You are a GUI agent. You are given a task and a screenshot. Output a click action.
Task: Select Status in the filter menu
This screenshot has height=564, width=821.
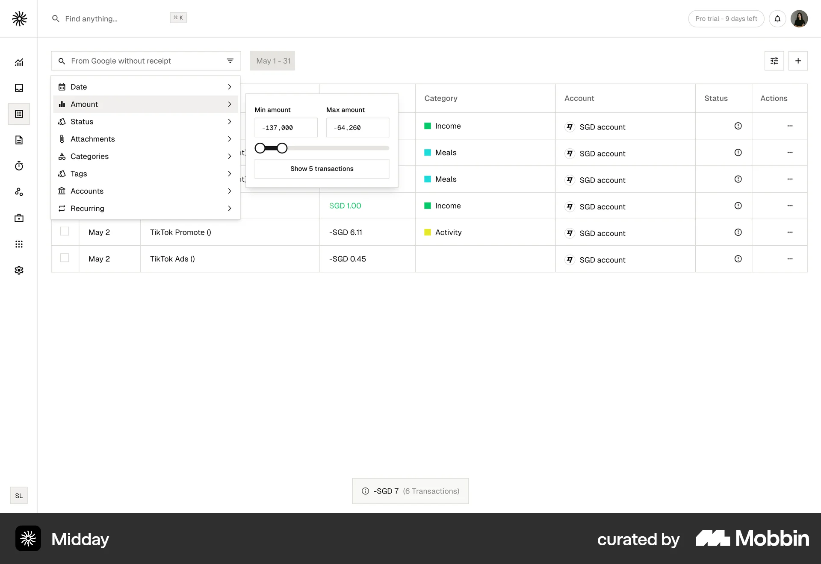pos(145,122)
